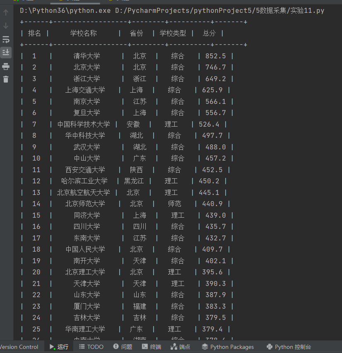Click 吉林大学 school name

click(87, 317)
